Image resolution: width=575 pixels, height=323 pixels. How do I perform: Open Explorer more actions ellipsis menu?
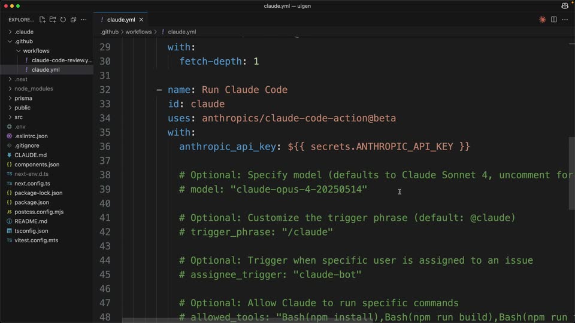pos(84,19)
